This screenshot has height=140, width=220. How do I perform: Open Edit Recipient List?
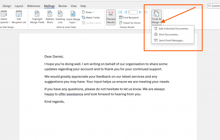19,17
